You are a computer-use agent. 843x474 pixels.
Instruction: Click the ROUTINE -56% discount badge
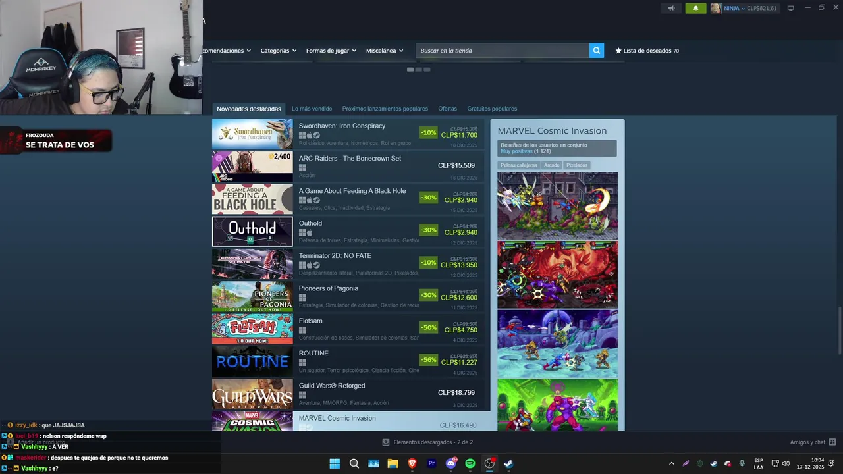(x=428, y=360)
